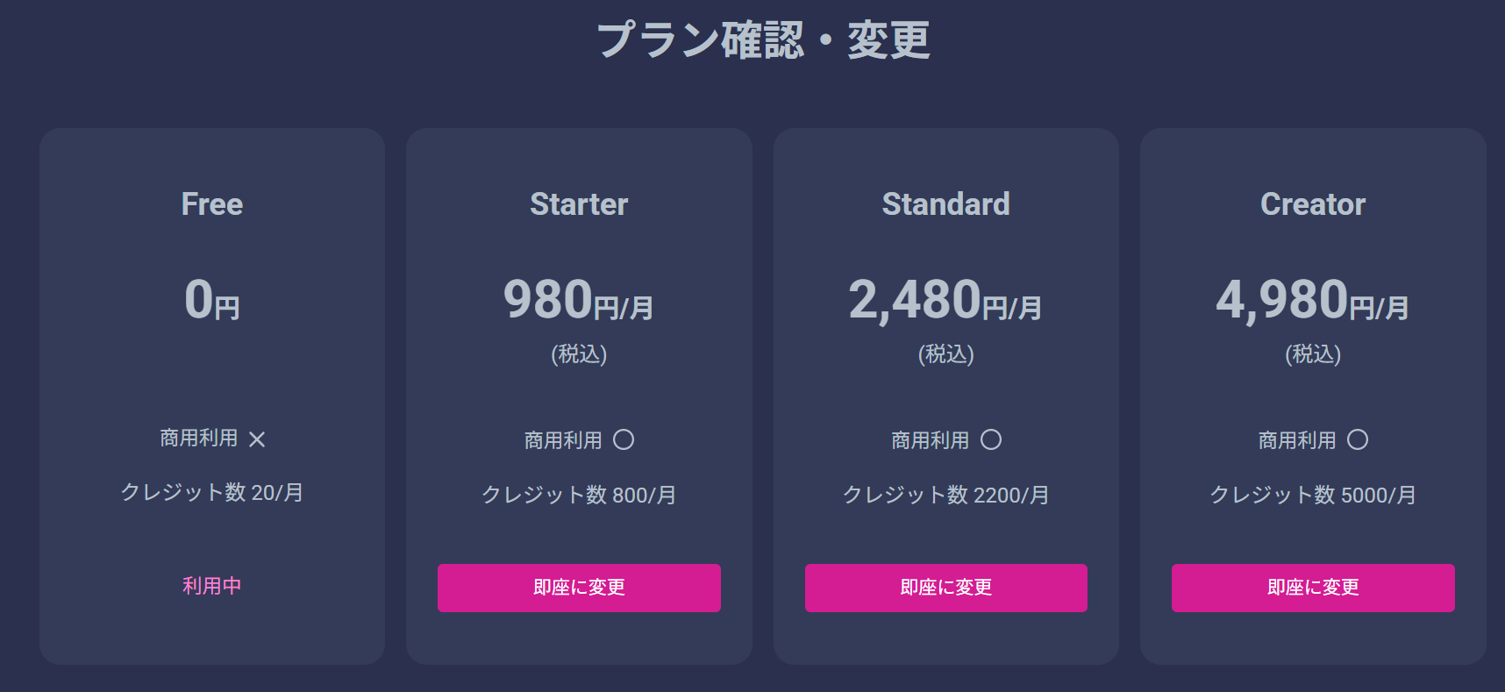Viewport: 1505px width, 692px height.
Task: Click the クレジット数 800/月 text
Action: click(579, 496)
